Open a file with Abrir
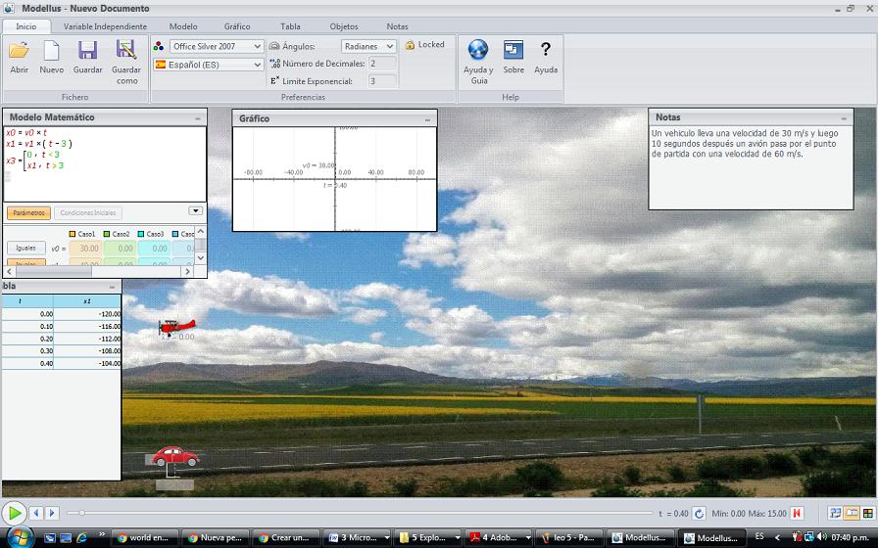The image size is (878, 548). pos(19,57)
